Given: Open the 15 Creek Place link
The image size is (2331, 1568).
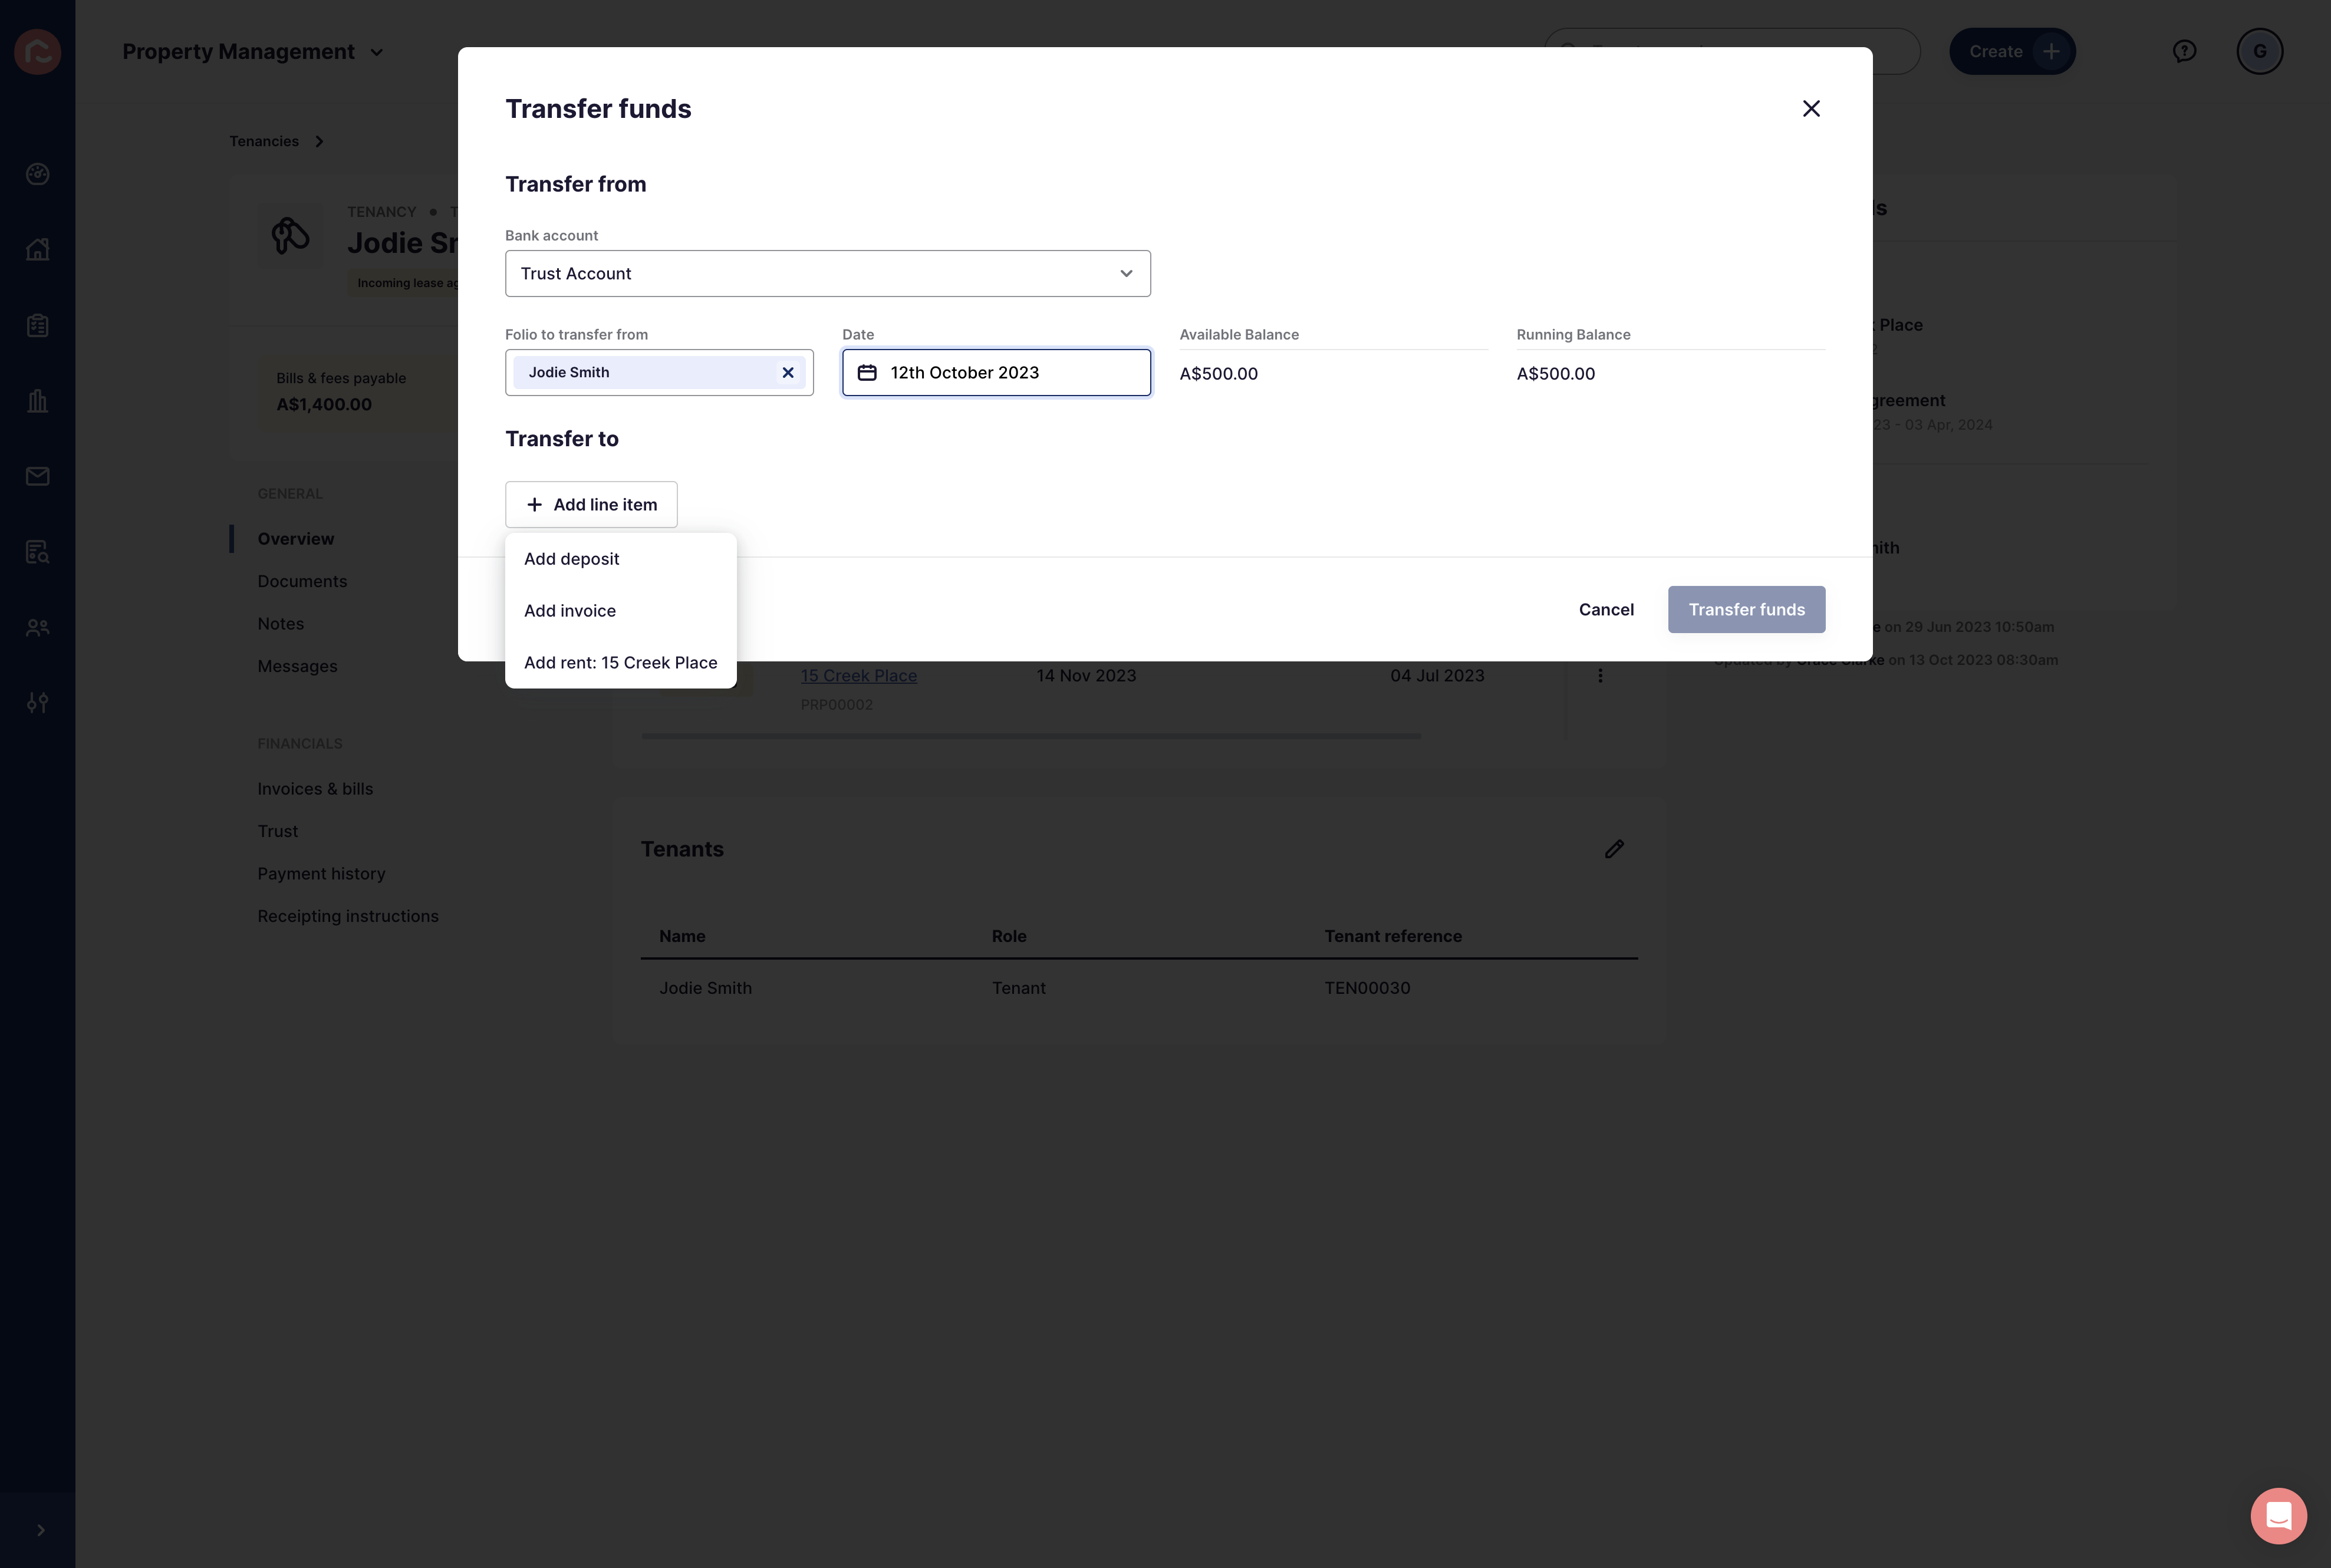Looking at the screenshot, I should pyautogui.click(x=858, y=675).
